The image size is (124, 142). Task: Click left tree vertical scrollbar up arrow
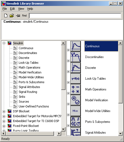pyautogui.click(x=63, y=43)
